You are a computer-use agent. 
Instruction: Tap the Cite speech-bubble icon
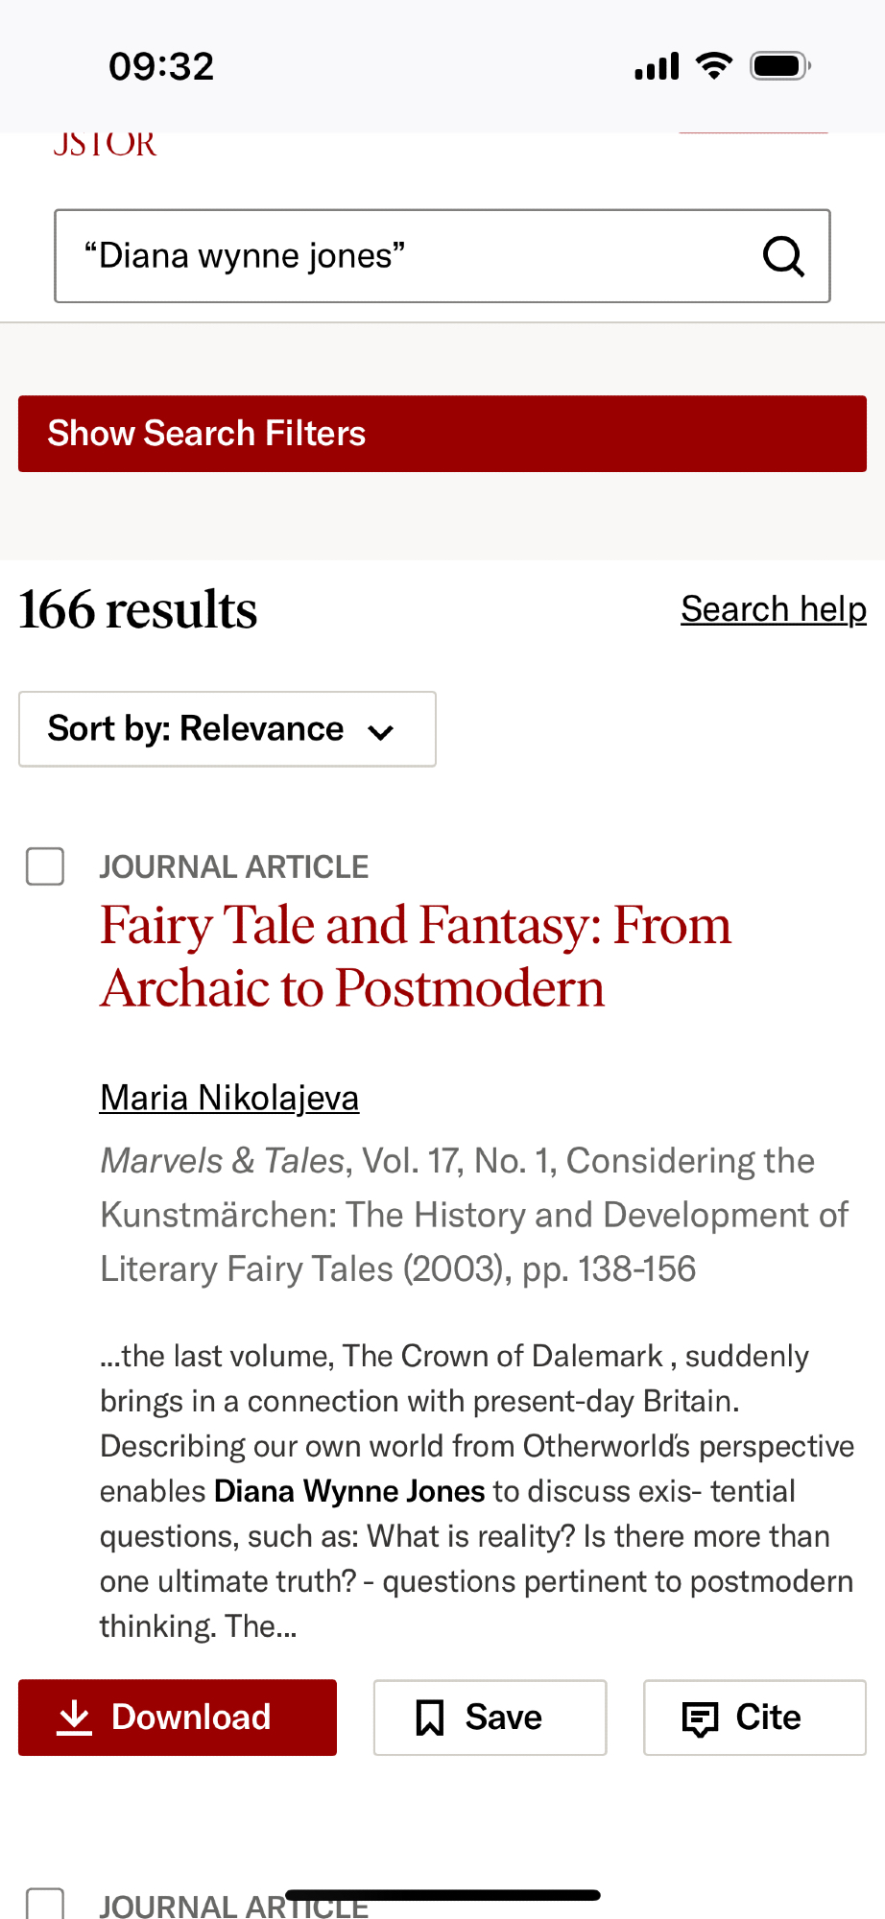[700, 1718]
